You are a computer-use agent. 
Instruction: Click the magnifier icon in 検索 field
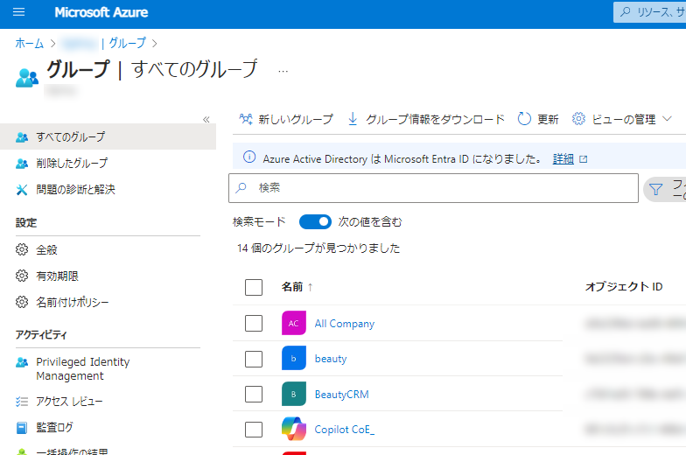(x=241, y=188)
